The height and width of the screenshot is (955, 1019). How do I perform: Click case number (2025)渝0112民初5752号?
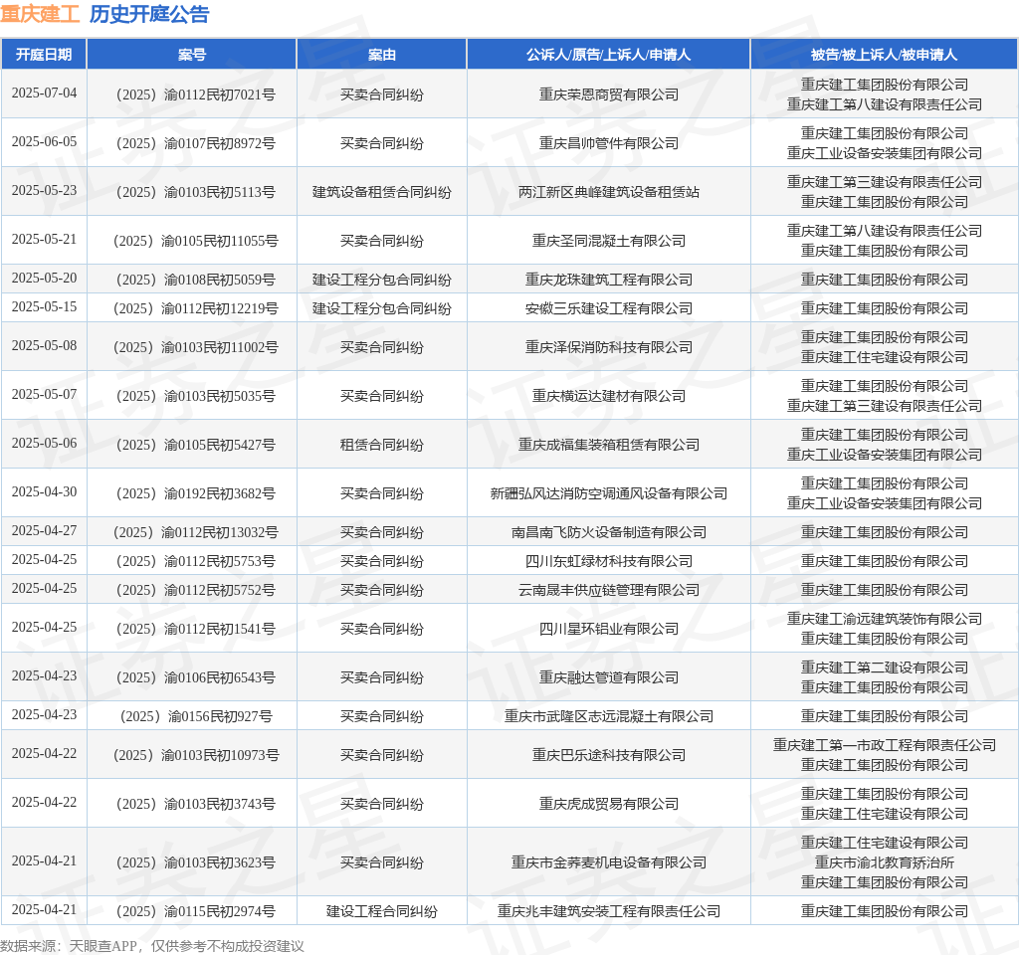(x=196, y=591)
